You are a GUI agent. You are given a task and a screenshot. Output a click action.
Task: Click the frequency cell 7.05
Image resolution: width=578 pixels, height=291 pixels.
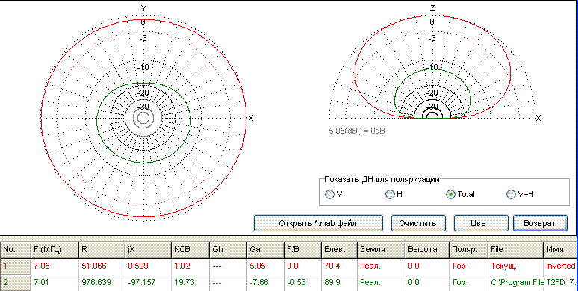pos(55,266)
